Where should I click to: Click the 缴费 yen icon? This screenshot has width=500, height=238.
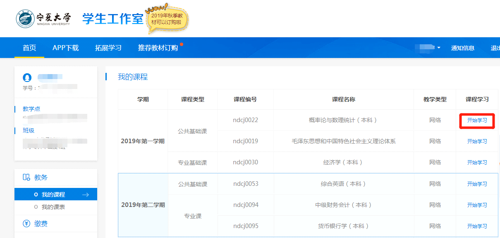tap(26, 224)
